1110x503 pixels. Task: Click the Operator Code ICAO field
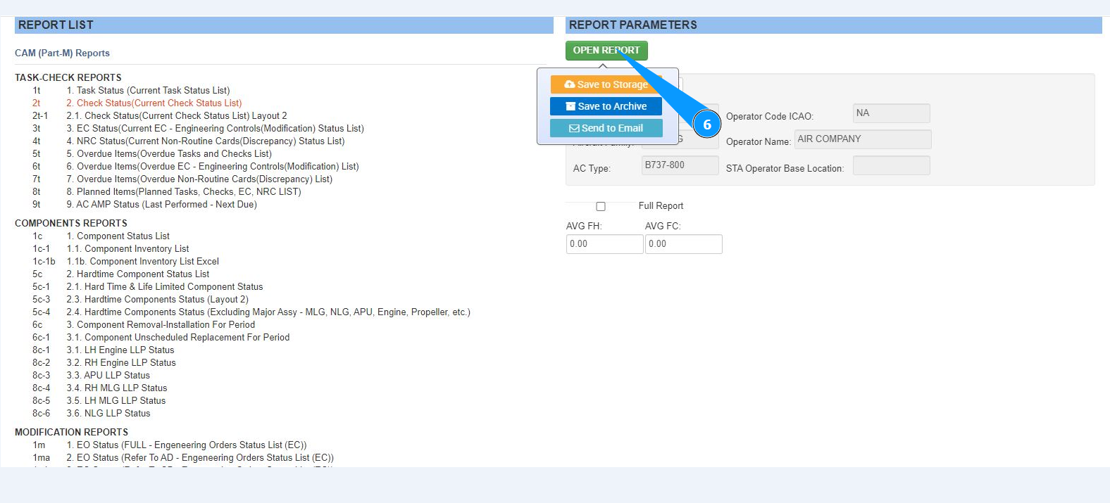892,113
